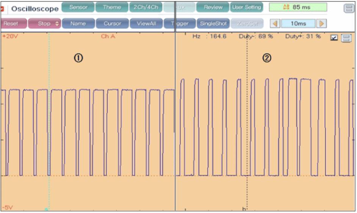Expand the Stop dropdown arrows
Viewport: 357px width, 213px height.
point(57,23)
